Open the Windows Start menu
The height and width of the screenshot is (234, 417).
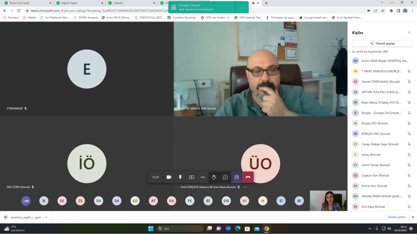tap(150, 229)
